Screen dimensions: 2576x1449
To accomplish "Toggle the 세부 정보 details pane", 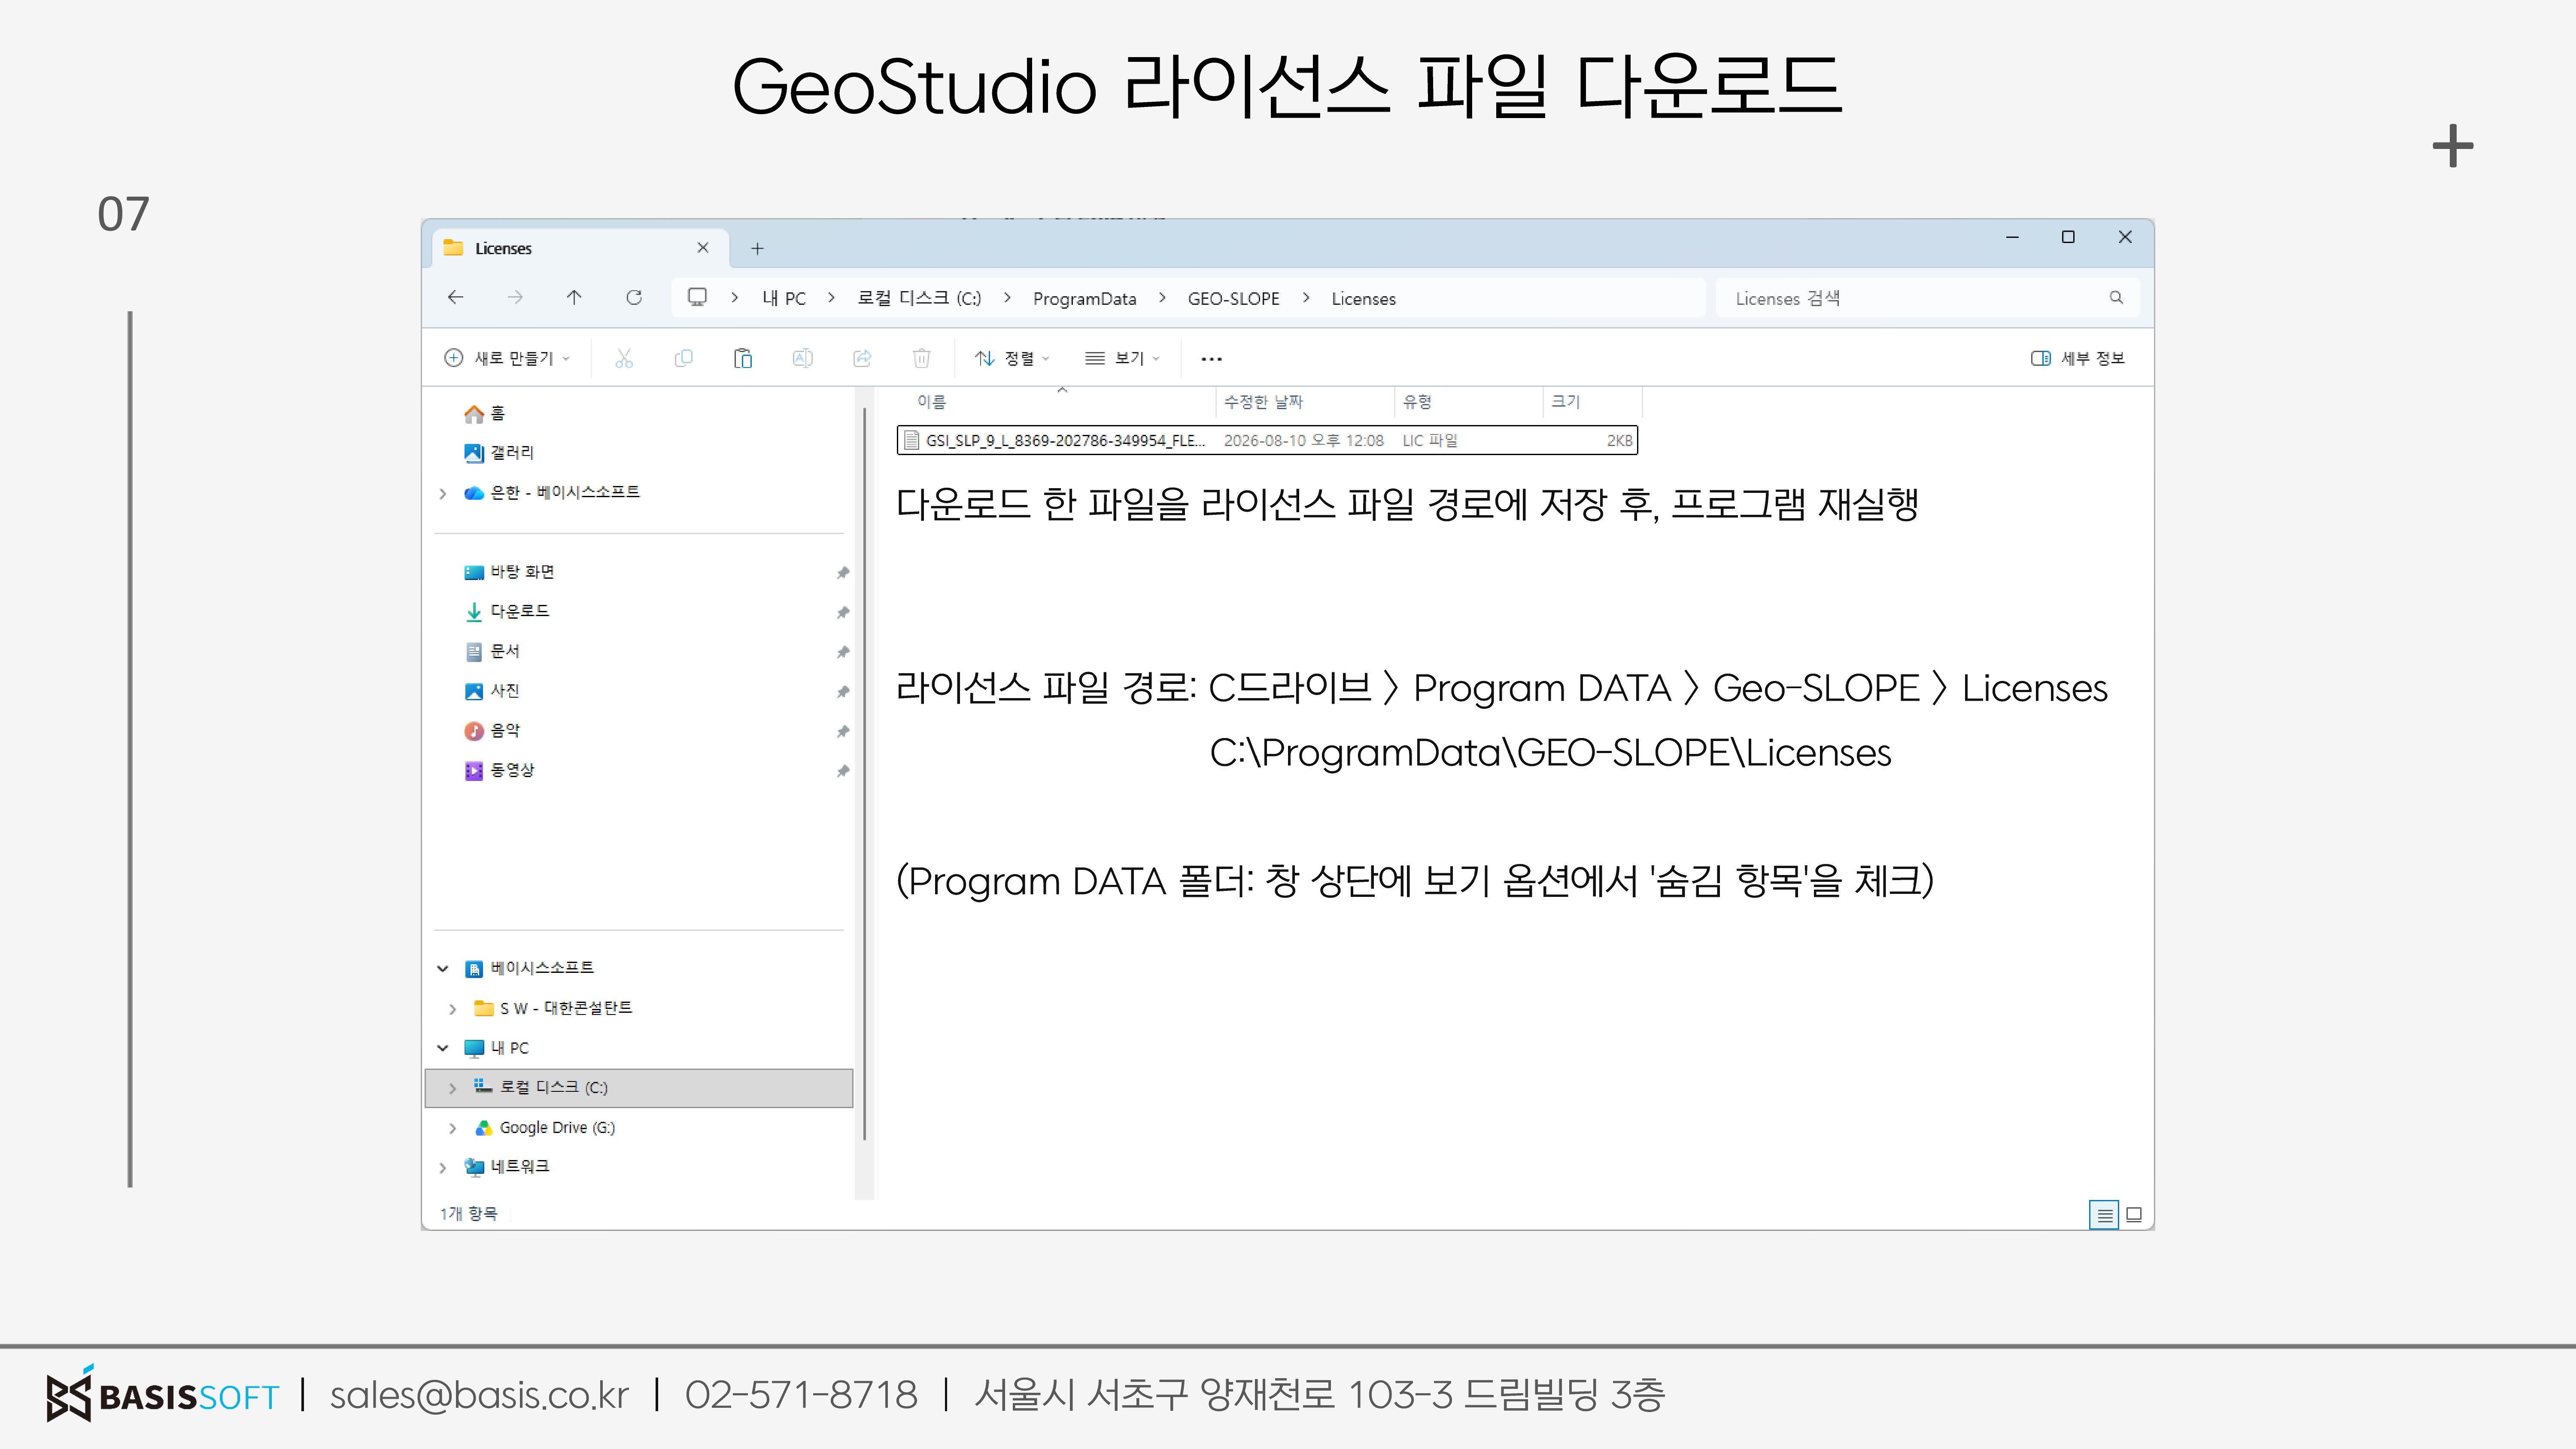I will point(2078,358).
